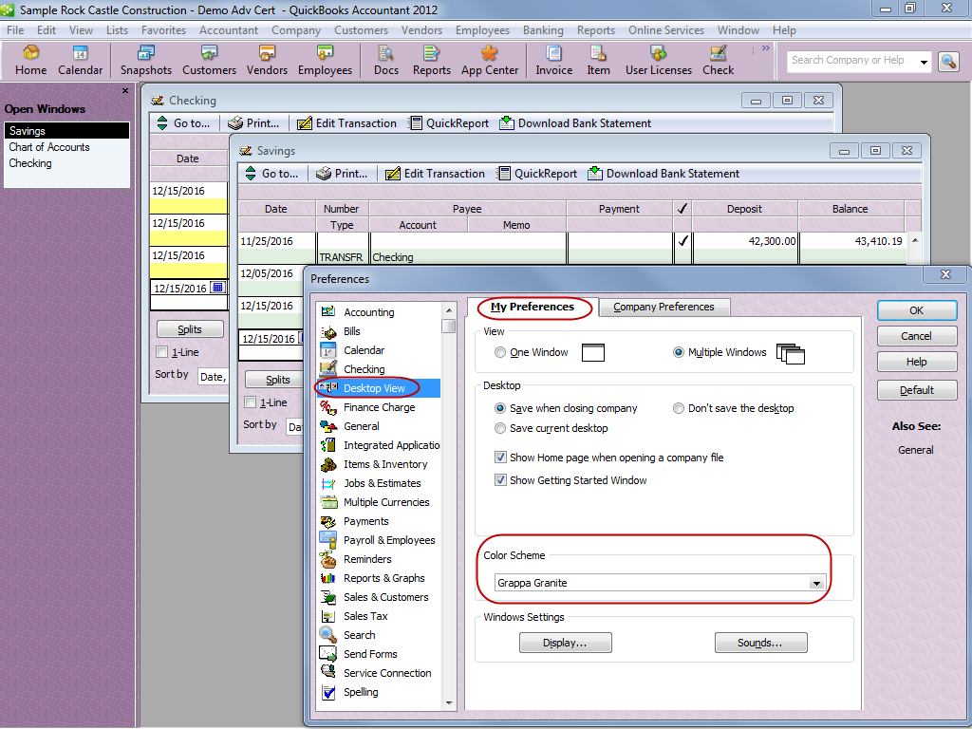Select Bills preference category
Screen dimensions: 972x729
click(351, 331)
